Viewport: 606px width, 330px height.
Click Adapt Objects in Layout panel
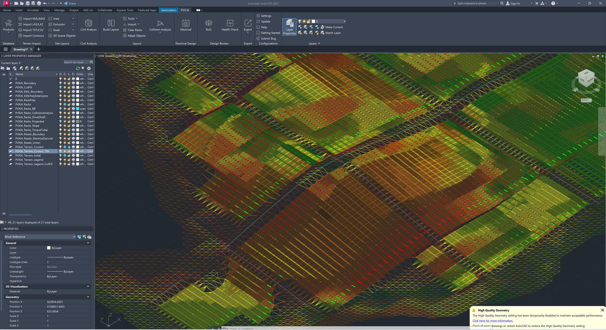(x=134, y=36)
